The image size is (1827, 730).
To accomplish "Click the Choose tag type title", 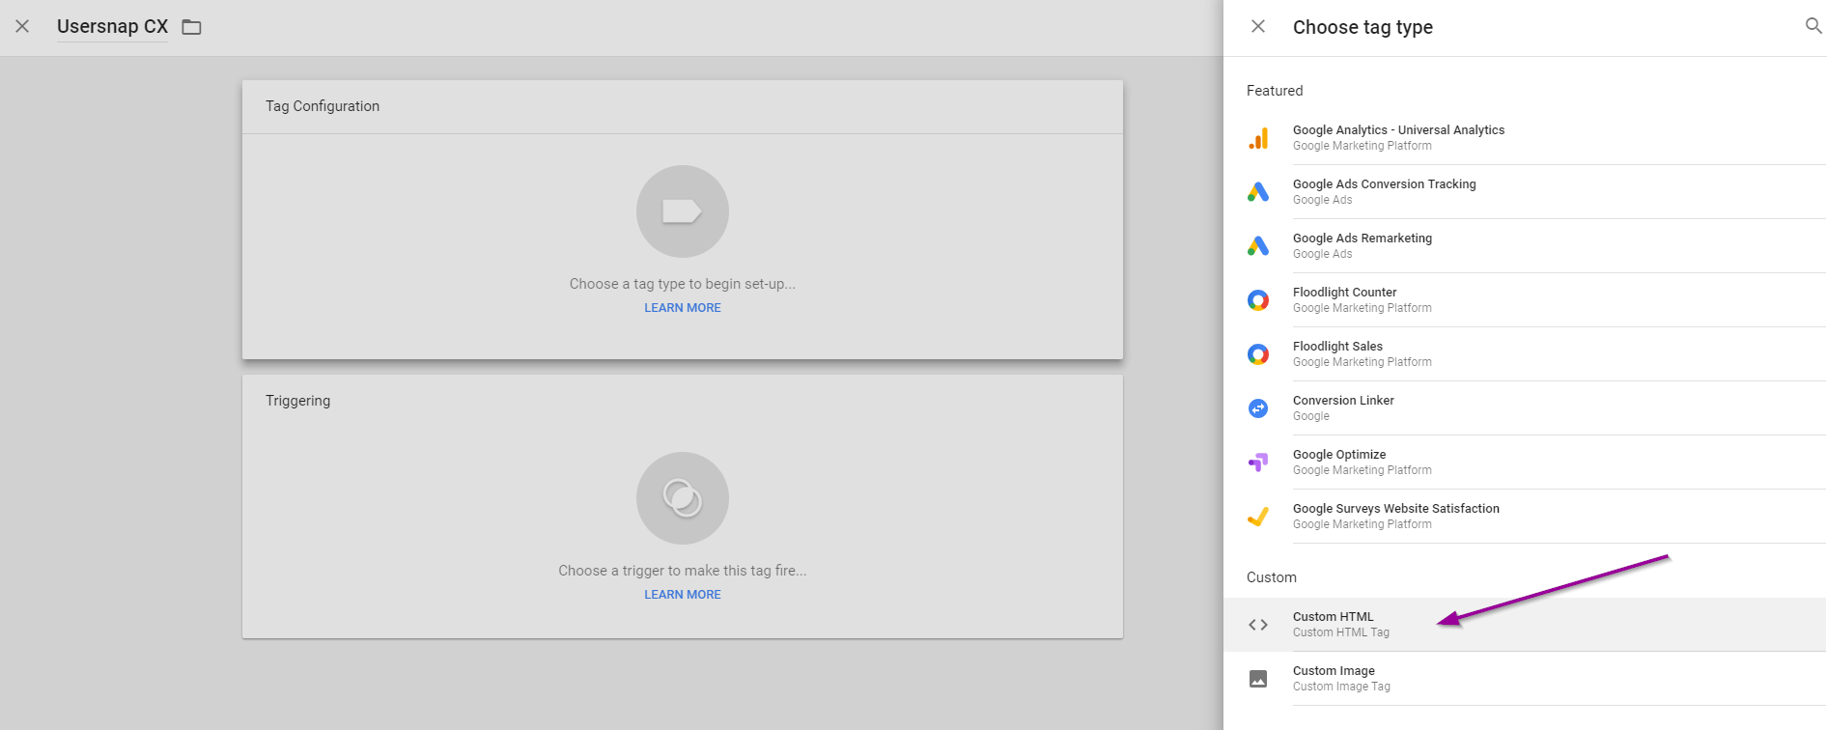I will click(1363, 27).
